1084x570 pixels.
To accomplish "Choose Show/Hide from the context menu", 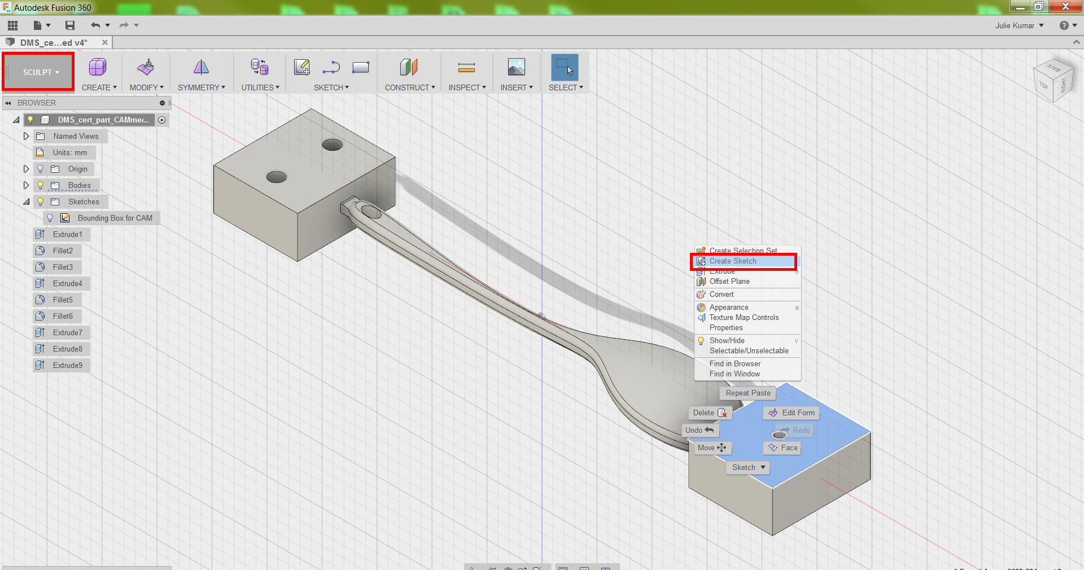I will [x=746, y=340].
